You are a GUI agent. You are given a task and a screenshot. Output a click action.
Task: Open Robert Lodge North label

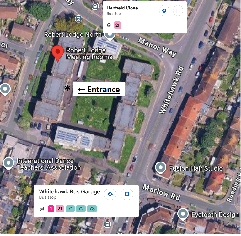coord(73,35)
